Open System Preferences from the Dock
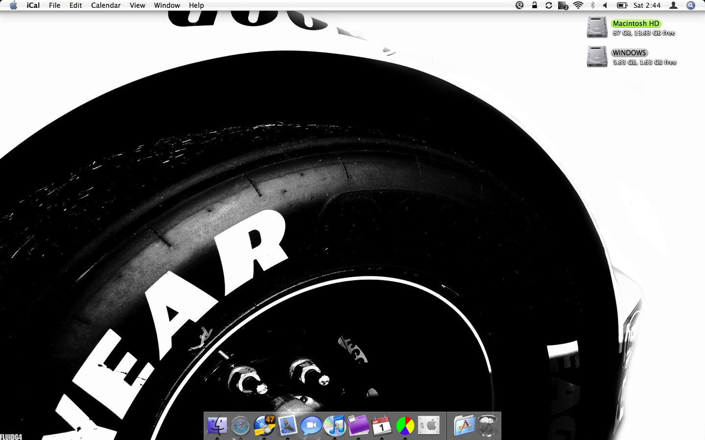 pos(429,425)
